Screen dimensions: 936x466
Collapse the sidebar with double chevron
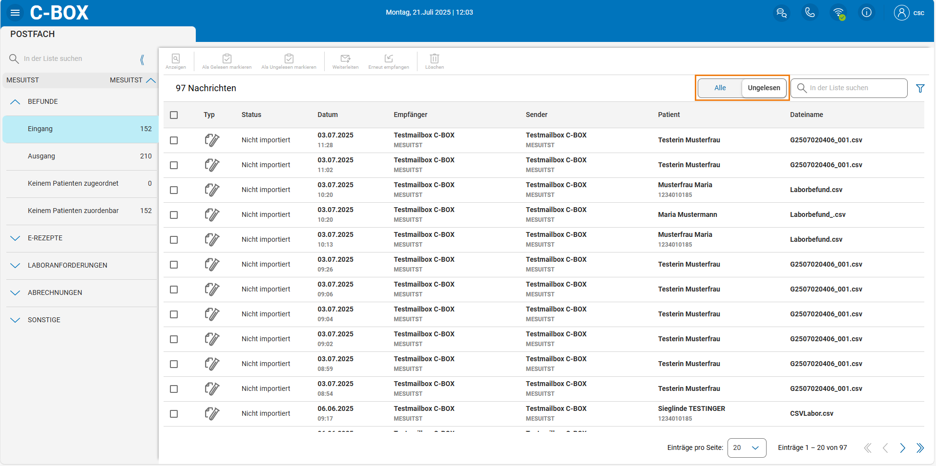coord(142,59)
